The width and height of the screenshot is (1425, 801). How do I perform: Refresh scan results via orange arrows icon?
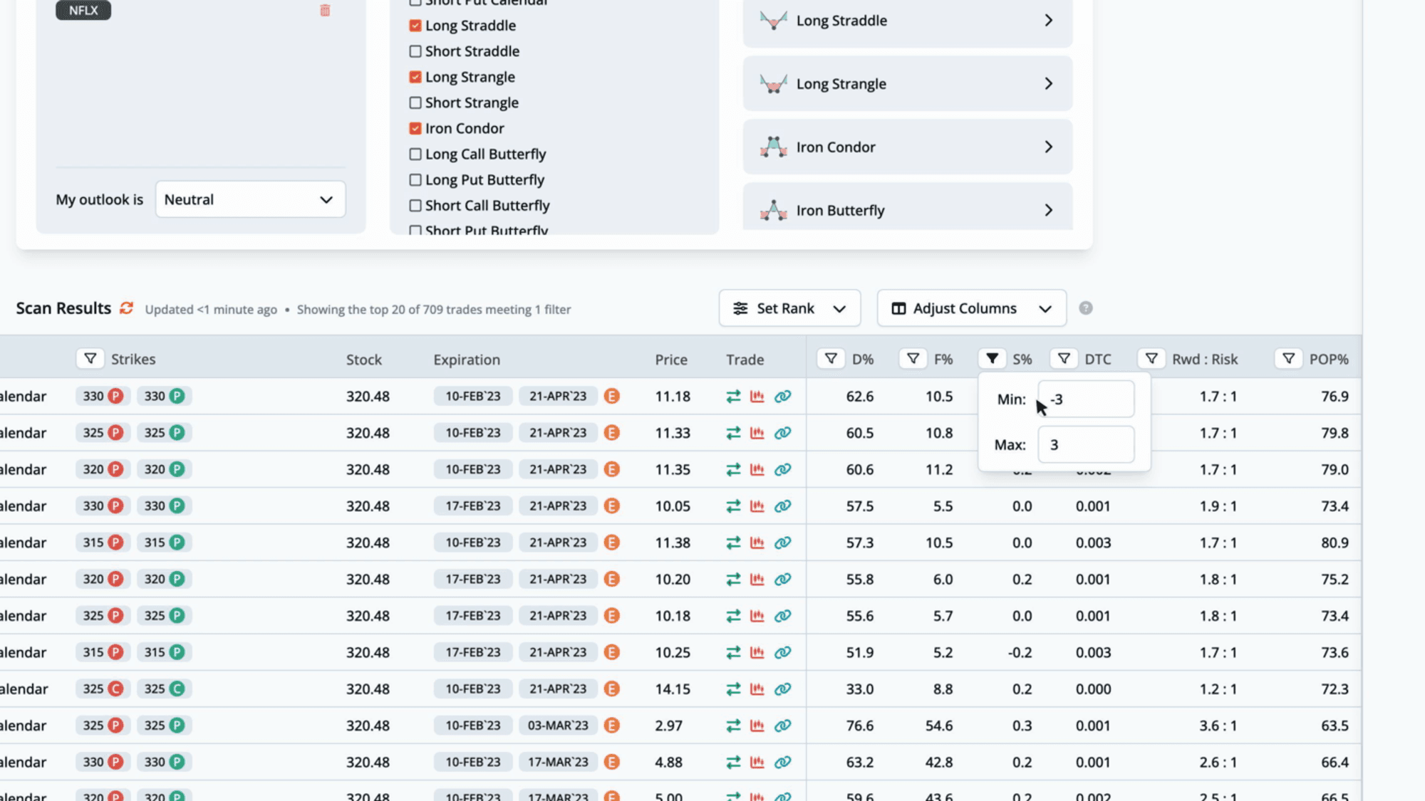coord(126,308)
